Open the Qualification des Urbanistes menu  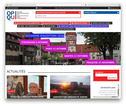(28, 23)
